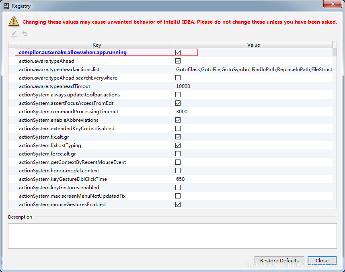Select actionSystem.commandProcessingTimeout key
The width and height of the screenshot is (345, 272).
68,111
